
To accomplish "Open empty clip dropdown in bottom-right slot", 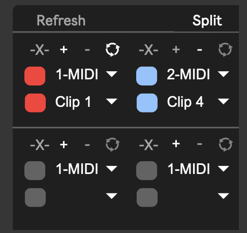I will tap(224, 196).
